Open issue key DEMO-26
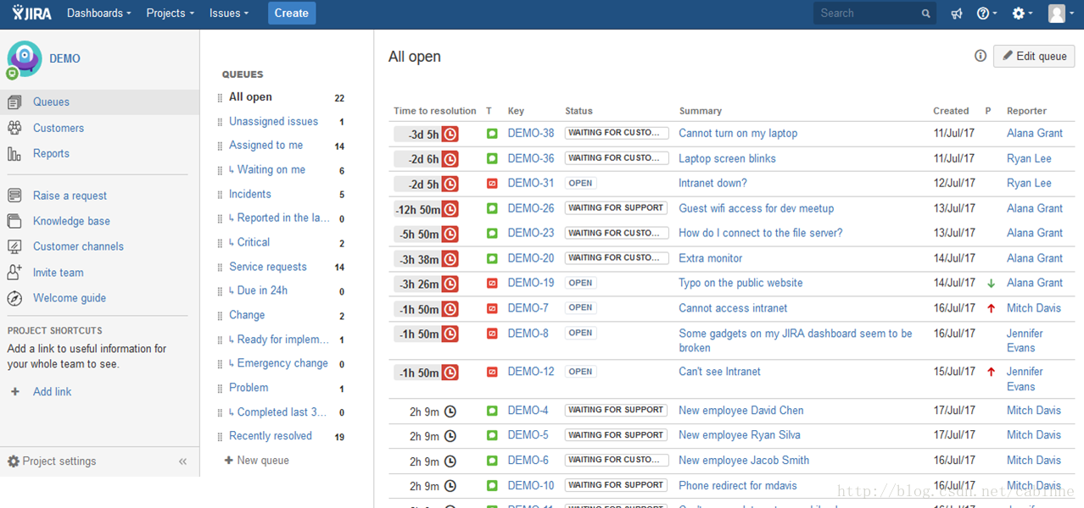Viewport: 1084px width, 508px height. click(x=531, y=208)
